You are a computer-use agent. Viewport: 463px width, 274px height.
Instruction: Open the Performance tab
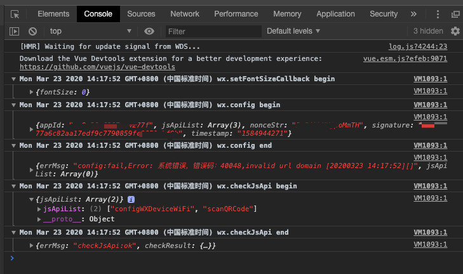pos(236,14)
